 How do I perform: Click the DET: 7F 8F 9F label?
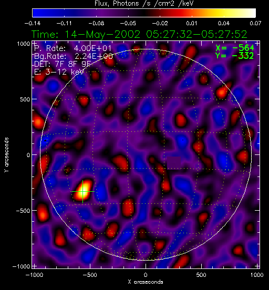coord(63,64)
